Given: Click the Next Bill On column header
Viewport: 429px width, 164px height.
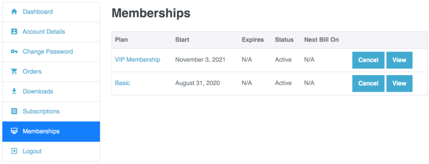Looking at the screenshot, I should tap(321, 40).
